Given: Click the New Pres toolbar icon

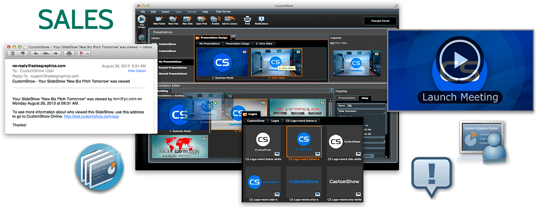Looking at the screenshot, I should tap(173, 18).
